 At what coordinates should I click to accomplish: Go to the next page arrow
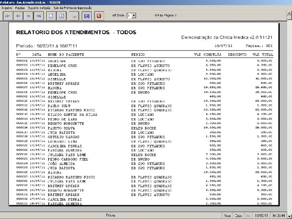pyautogui.click(x=28, y=16)
